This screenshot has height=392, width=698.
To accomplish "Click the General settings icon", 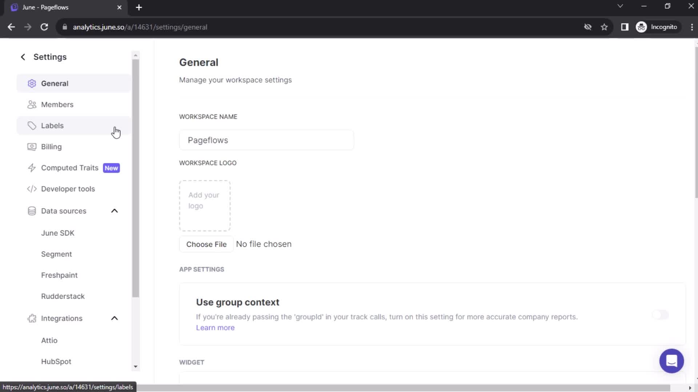I will tap(32, 83).
